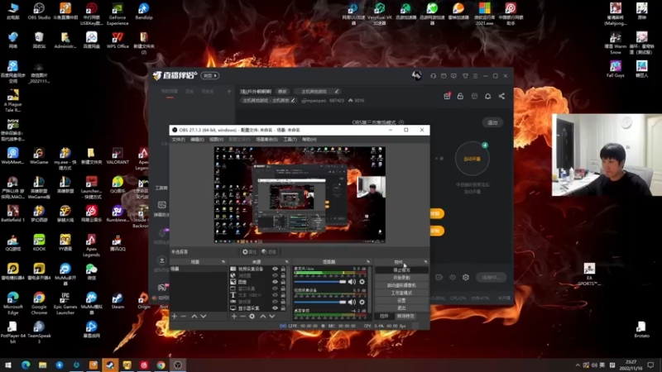Viewport: 662px width, 372px height.
Task: Open 设置 from OBS controls
Action: coord(401,300)
